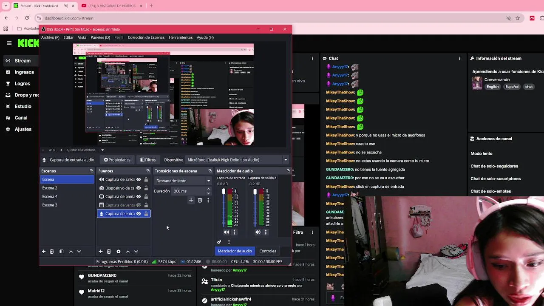Screen dimensions: 544x306
Task: Hide Captura de pantalla source eye
Action: [139, 196]
